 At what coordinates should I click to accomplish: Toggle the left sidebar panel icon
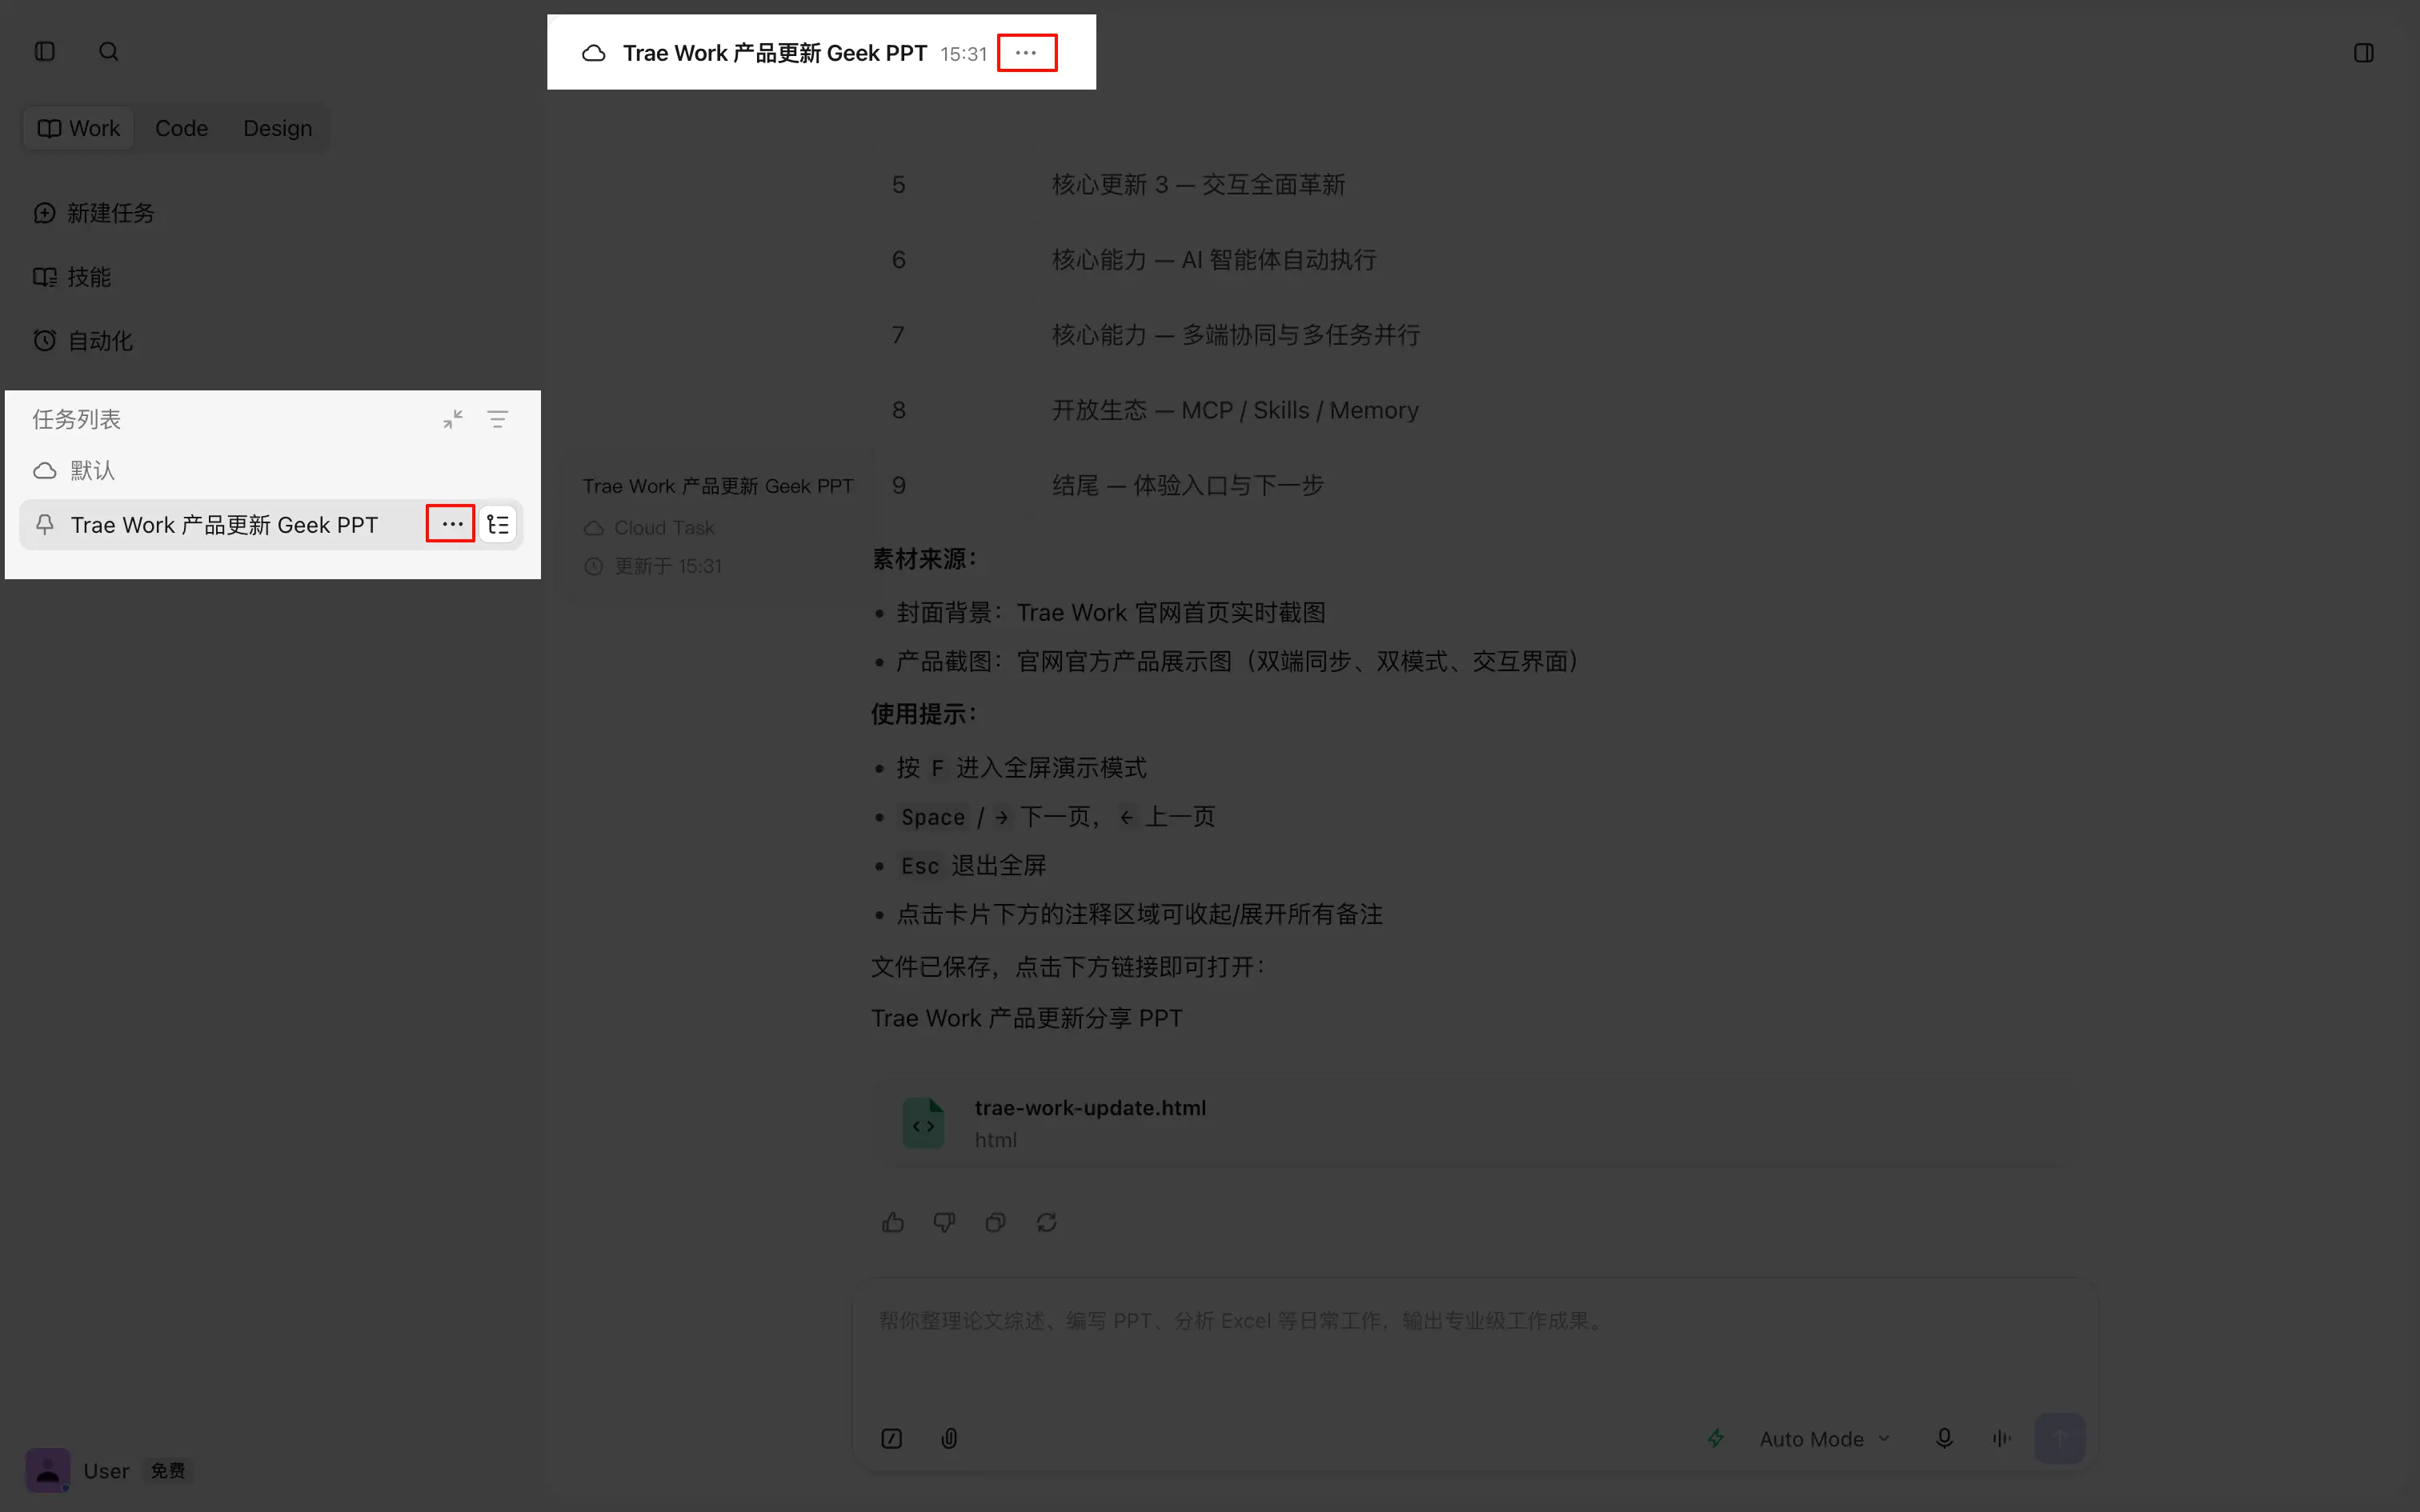[x=45, y=52]
